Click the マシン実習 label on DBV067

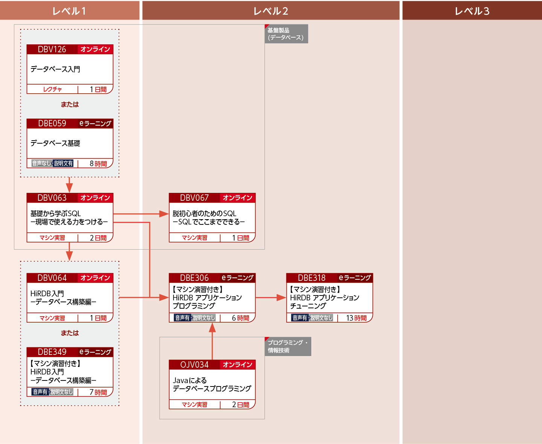coord(195,238)
